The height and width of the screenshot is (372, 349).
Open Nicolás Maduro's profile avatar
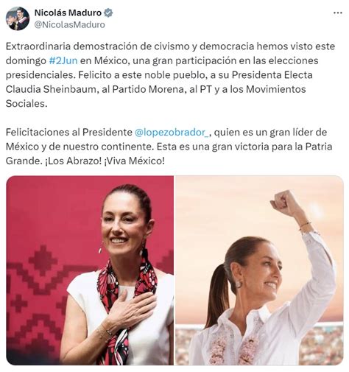coord(18,18)
